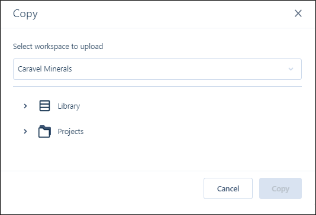Expand the Library tree node chevron
316x215 pixels.
click(25, 106)
